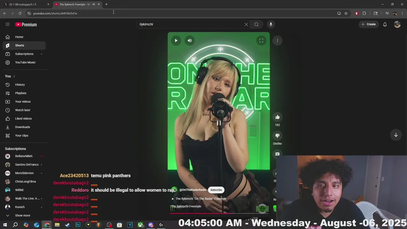Viewport: 407px width, 229px height.
Task: Open YouTube Music in sidebar
Action: point(24,62)
